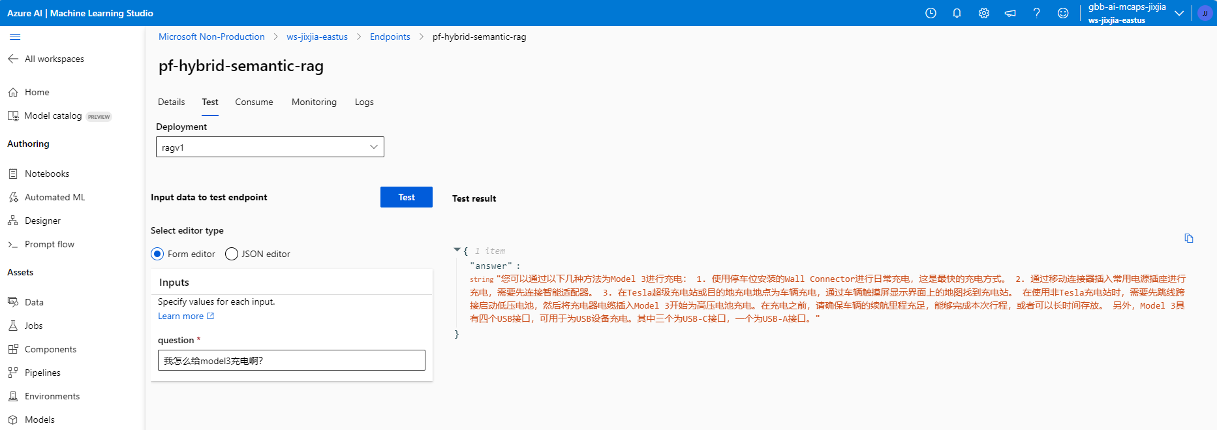Click the blue Test button
This screenshot has height=430, width=1217.
407,197
